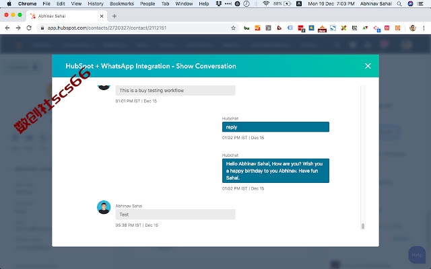
Task: Click Abhinav Sahai's avatar beside Test message
Action: 104,207
